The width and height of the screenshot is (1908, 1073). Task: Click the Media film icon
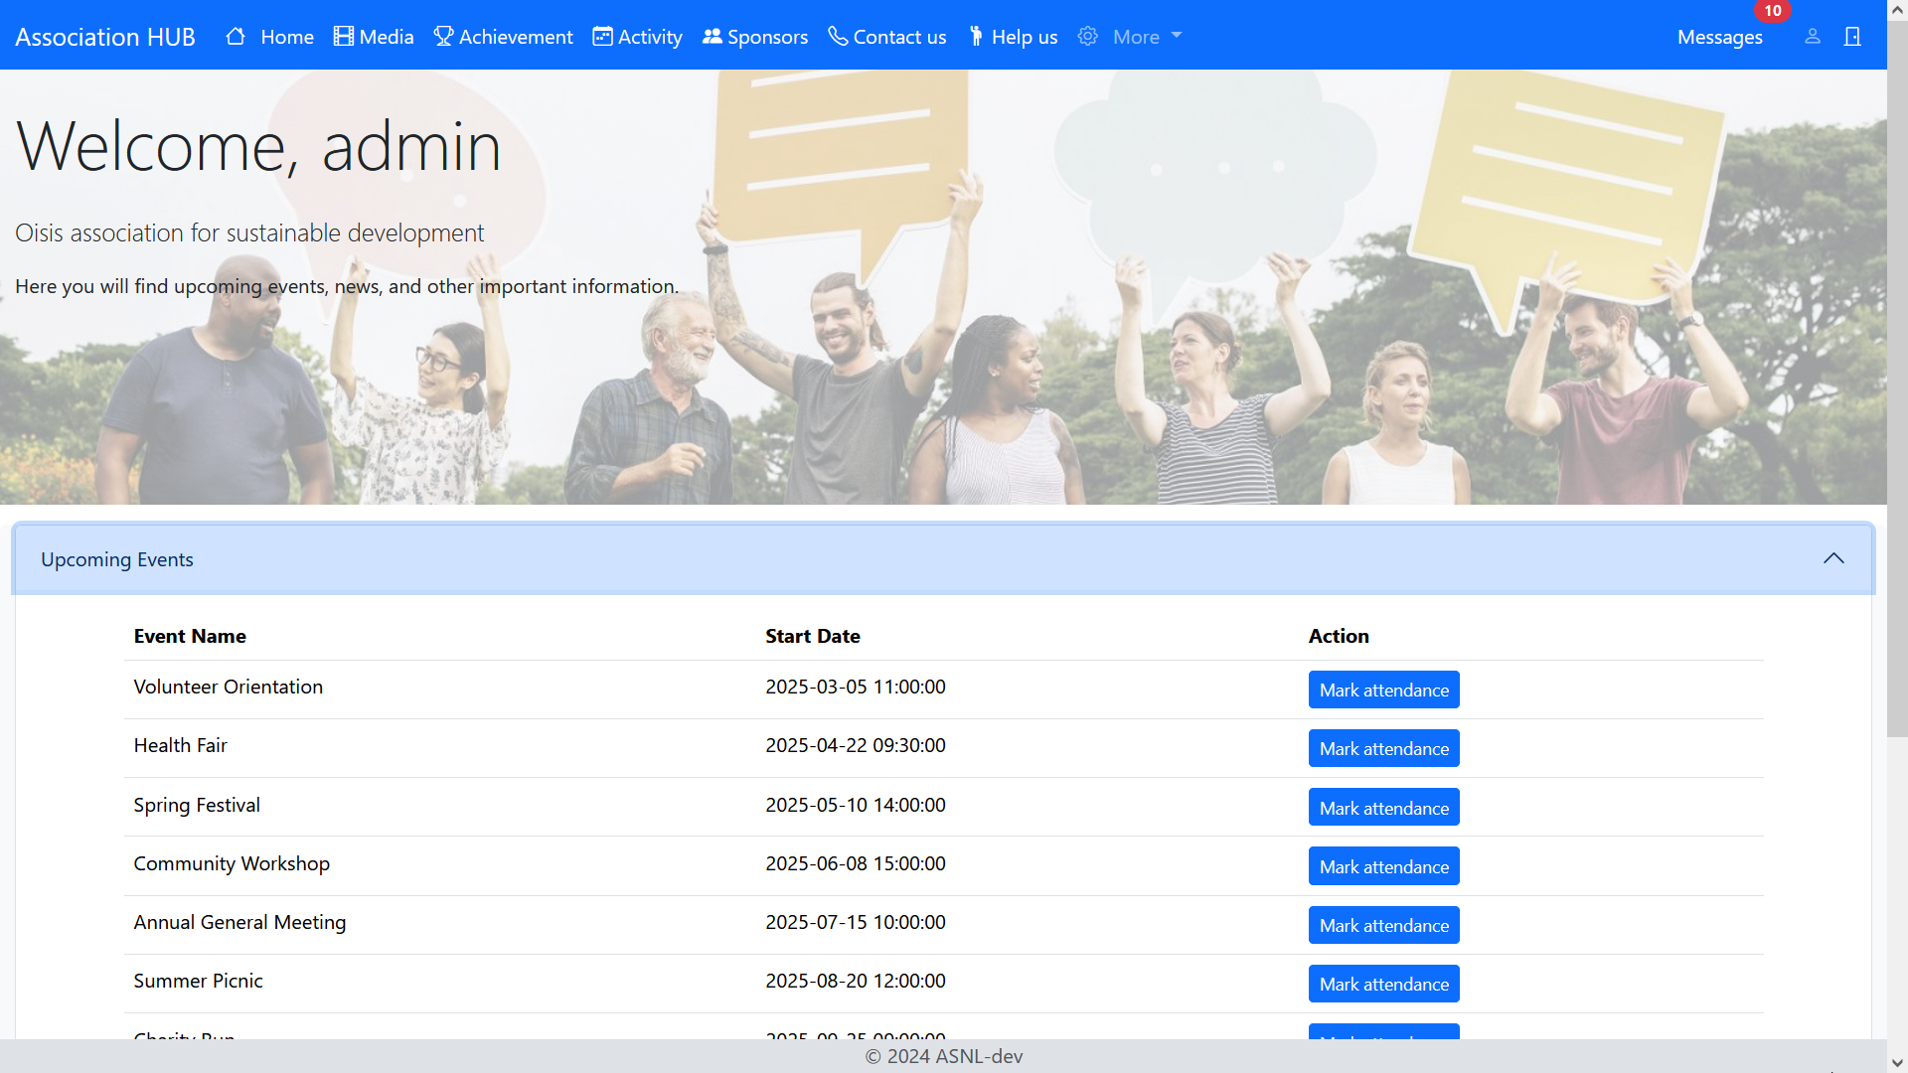click(344, 37)
